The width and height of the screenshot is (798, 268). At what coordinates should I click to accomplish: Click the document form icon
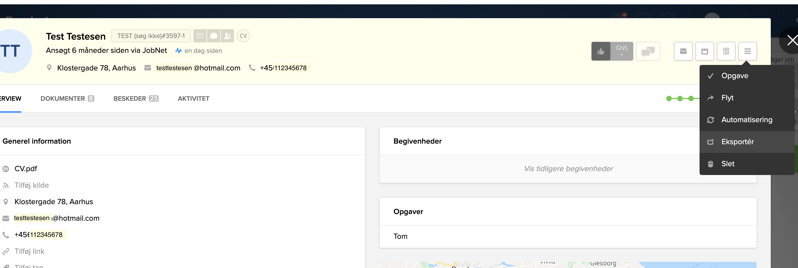pos(726,51)
